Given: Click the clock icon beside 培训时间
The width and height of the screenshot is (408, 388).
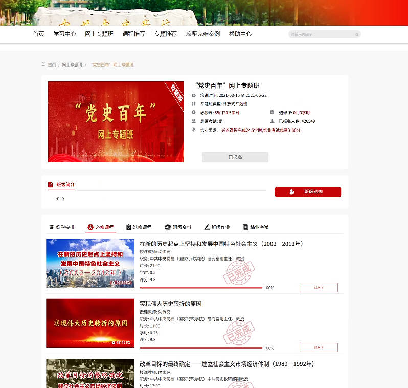Looking at the screenshot, I should [x=194, y=95].
